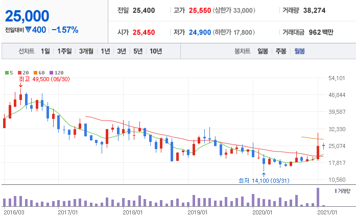Image resolution: width=356 pixels, height=221 pixels.
Task: Click the 17,817 y-axis price label
Action: pos(337,163)
